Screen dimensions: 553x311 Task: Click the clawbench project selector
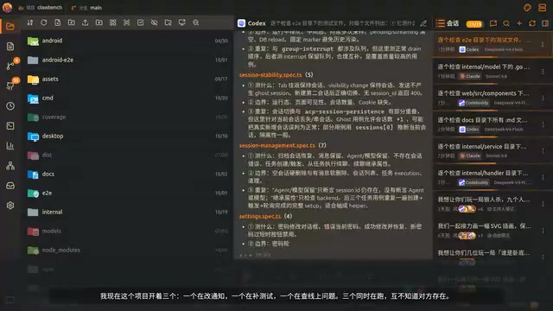click(x=41, y=8)
